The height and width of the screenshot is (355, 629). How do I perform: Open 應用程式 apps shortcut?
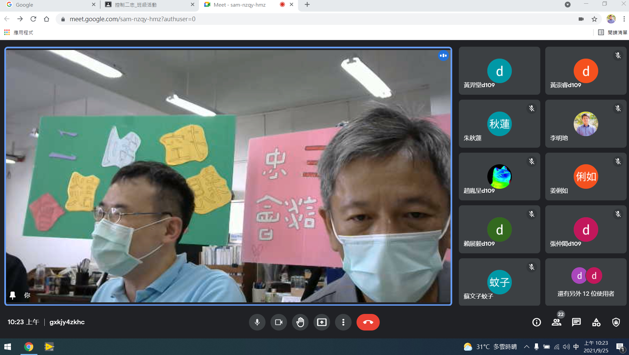pos(19,32)
